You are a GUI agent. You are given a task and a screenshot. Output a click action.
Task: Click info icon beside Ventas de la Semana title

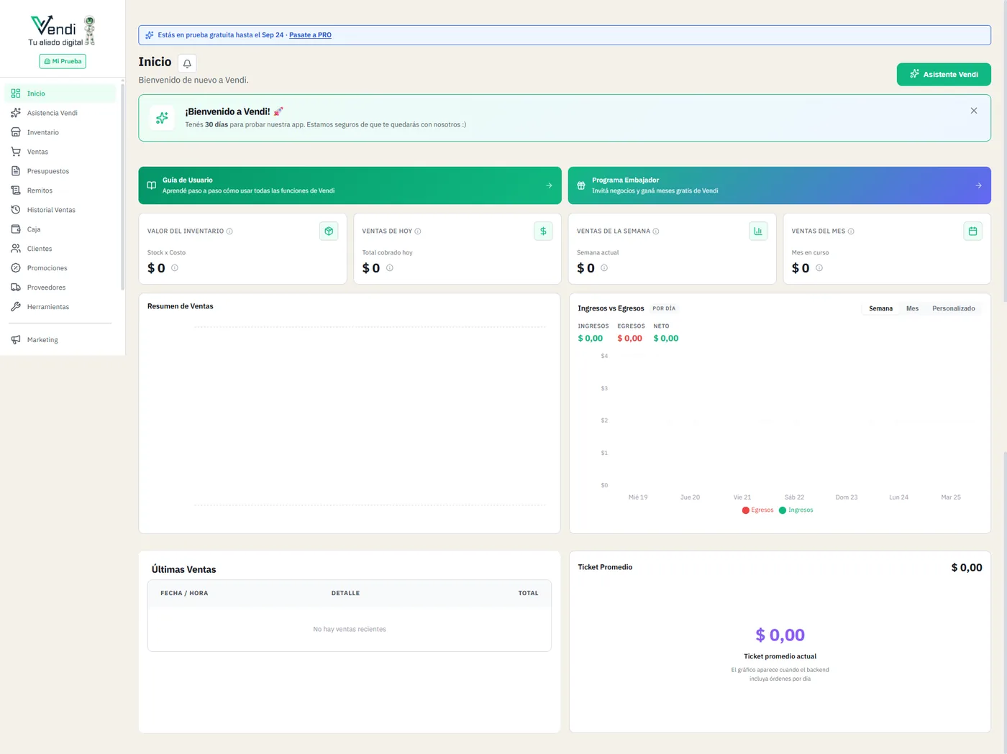pos(656,231)
